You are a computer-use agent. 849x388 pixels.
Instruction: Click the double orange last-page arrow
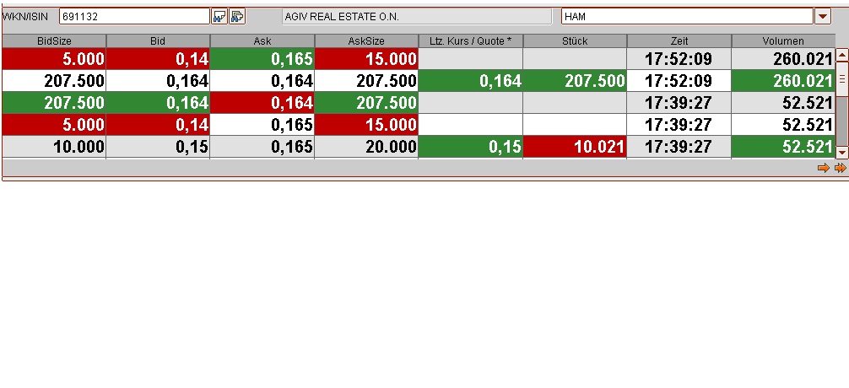point(841,168)
